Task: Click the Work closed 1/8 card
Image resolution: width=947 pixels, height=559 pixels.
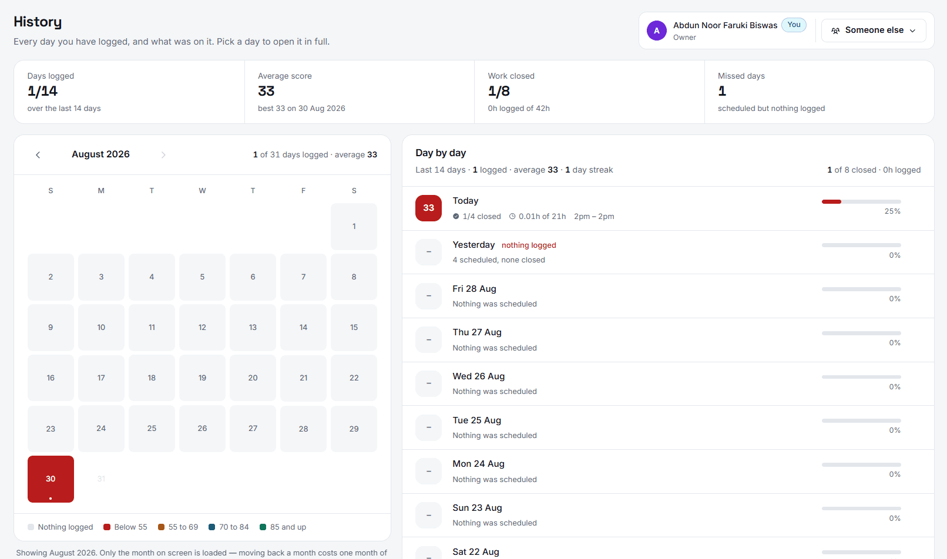Action: pyautogui.click(x=589, y=92)
